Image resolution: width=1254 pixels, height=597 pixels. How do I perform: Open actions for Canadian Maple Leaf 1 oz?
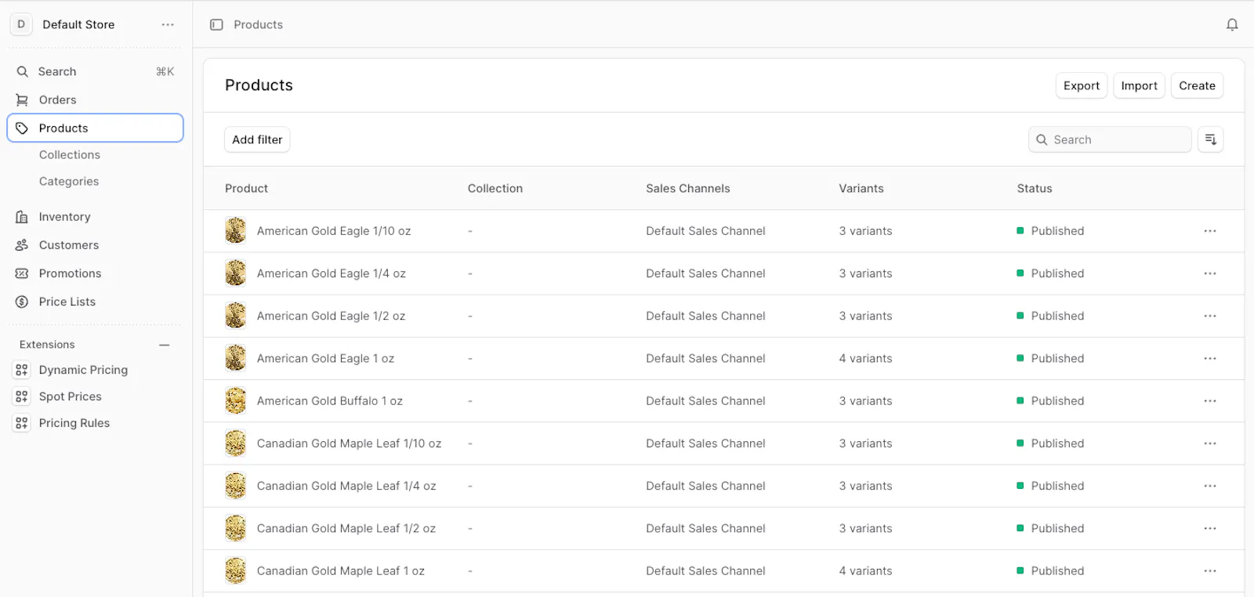coord(1210,571)
